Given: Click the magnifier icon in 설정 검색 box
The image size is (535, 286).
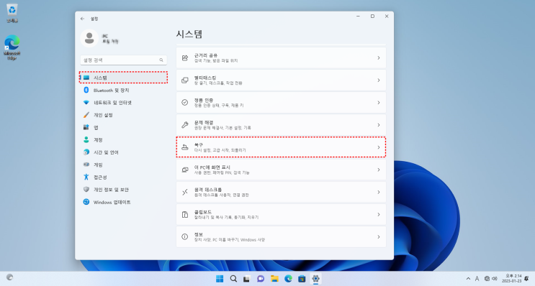Looking at the screenshot, I should [161, 60].
